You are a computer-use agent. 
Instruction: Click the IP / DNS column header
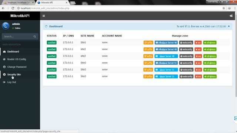[x=68, y=36]
